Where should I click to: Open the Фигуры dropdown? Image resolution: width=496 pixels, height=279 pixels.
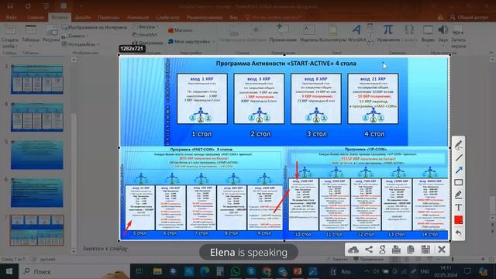145,27
